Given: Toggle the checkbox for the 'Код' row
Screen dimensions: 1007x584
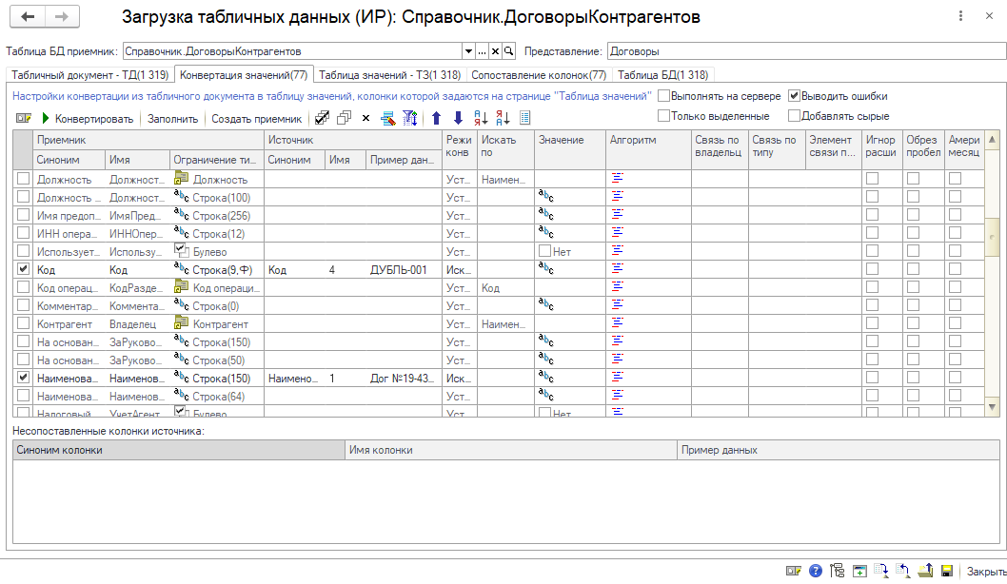Looking at the screenshot, I should [x=24, y=270].
